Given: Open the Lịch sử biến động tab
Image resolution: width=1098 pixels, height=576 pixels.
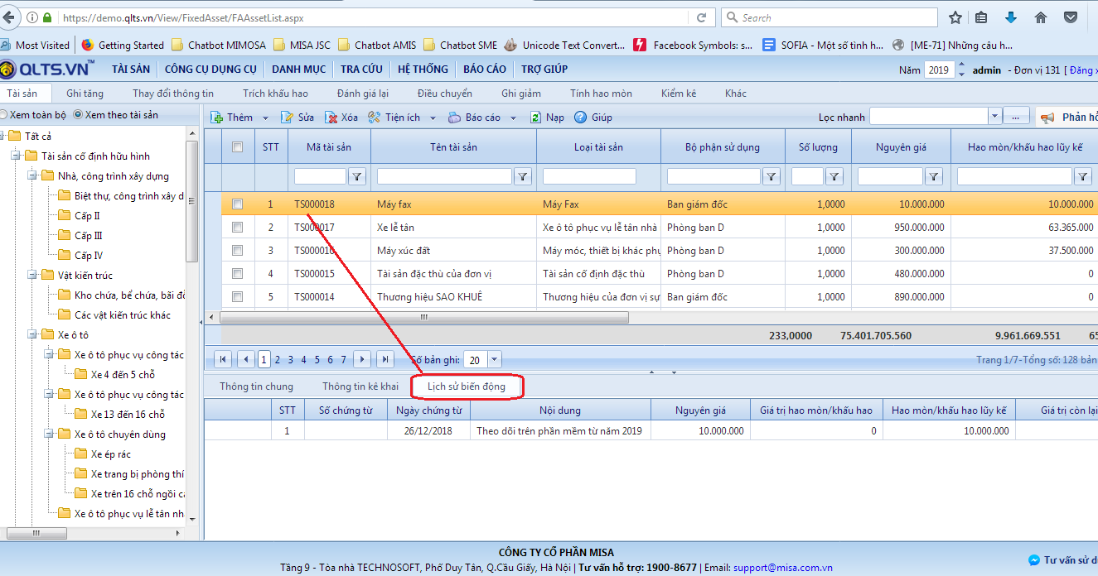Looking at the screenshot, I should [467, 386].
